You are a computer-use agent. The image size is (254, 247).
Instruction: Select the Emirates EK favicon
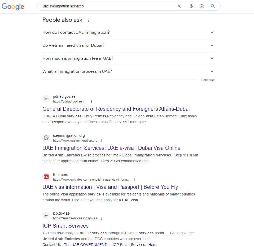click(x=46, y=177)
